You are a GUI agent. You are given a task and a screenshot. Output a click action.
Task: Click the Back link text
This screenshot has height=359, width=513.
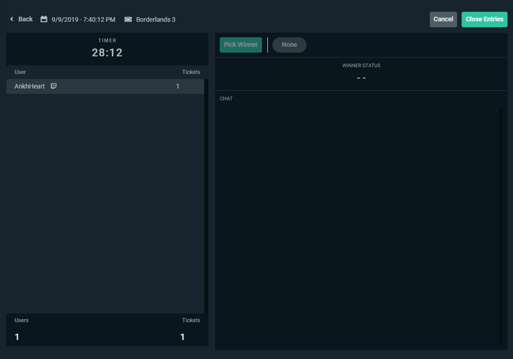point(25,19)
